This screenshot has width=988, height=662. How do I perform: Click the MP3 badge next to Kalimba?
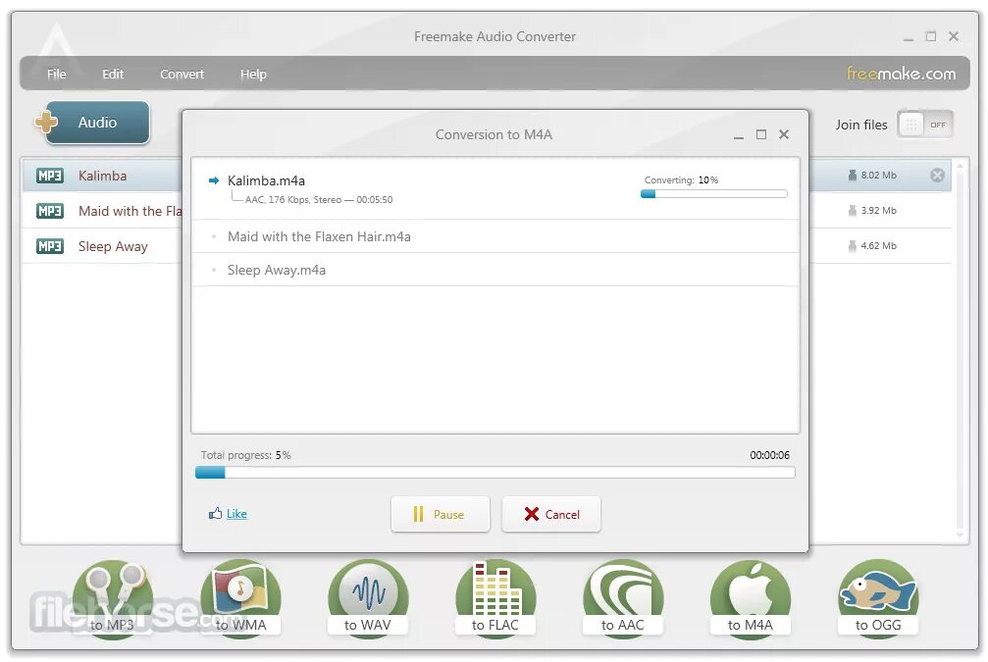50,176
